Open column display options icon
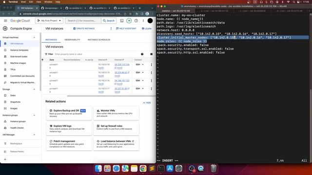312x175 pixels. [152, 54]
